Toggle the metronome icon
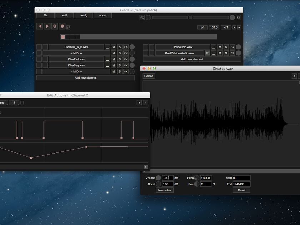Image resolution: width=300 pixels, height=225 pixels. tap(68, 26)
